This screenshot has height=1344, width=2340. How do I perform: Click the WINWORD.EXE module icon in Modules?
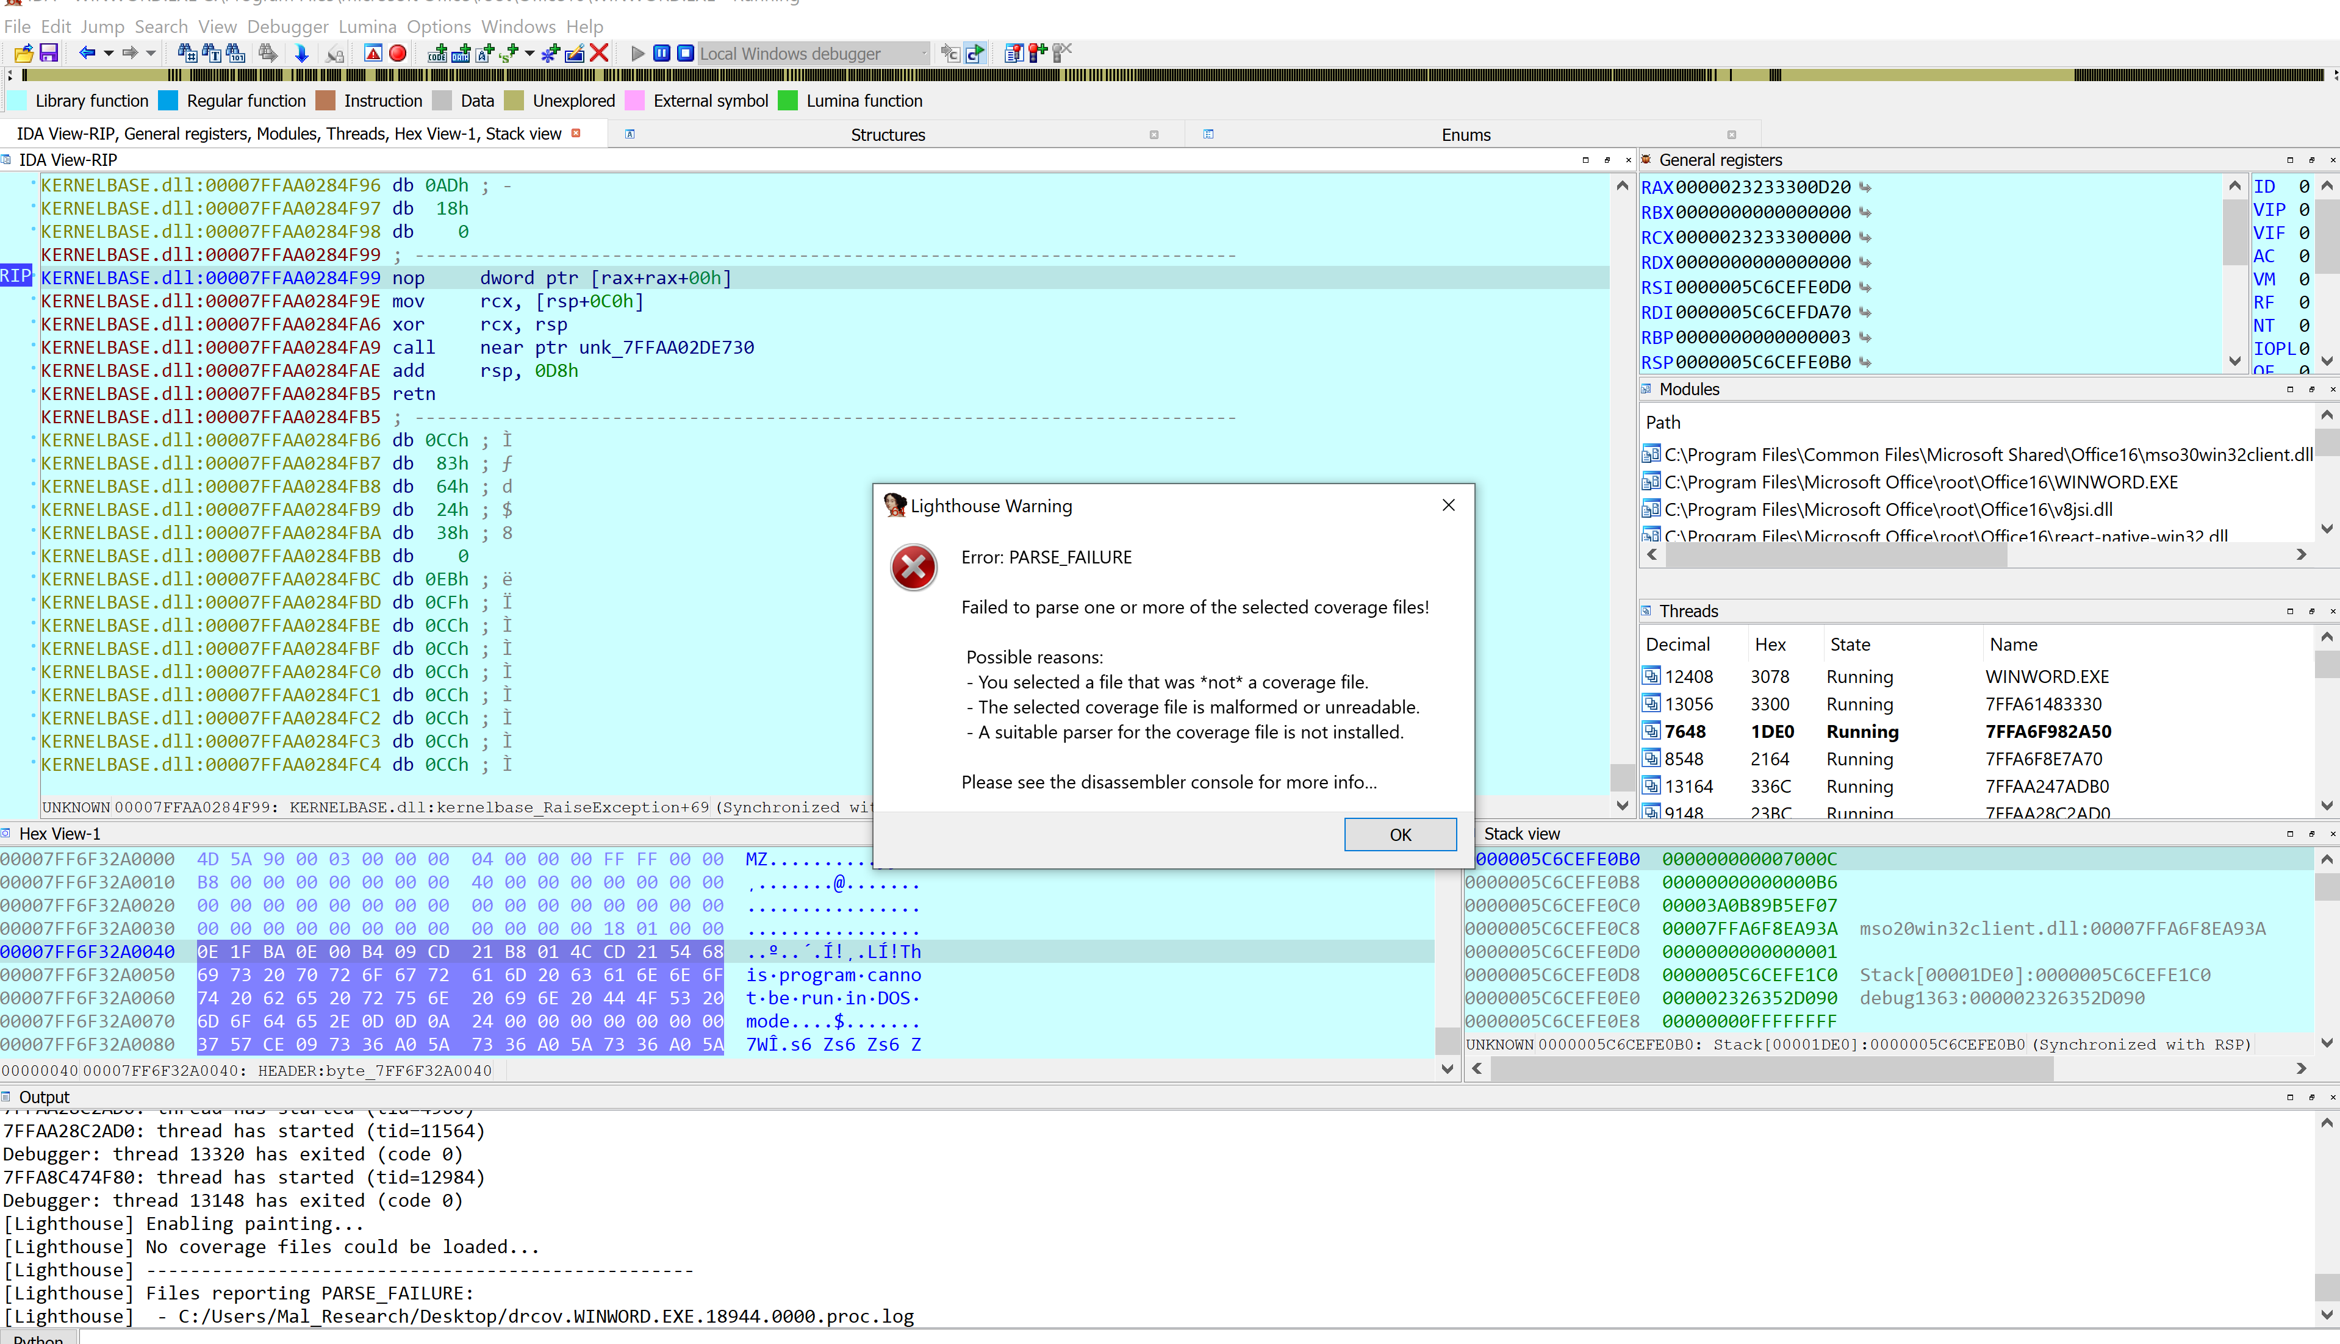pyautogui.click(x=1651, y=482)
